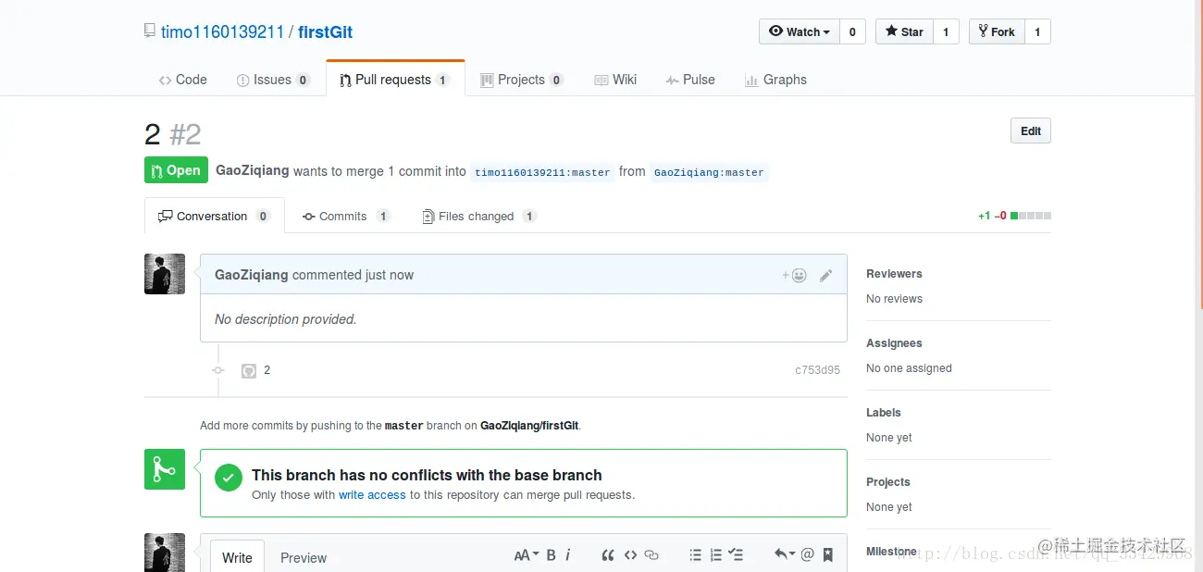Click the italic formatting icon
The width and height of the screenshot is (1203, 572).
[x=568, y=555]
